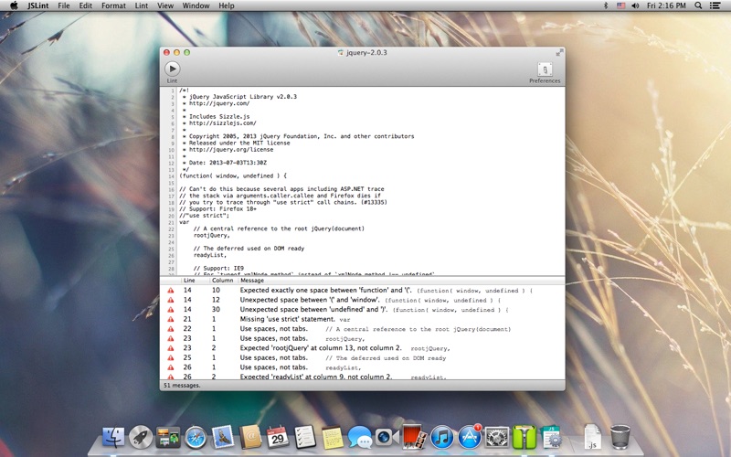This screenshot has height=457, width=731.
Task: Click the '51 messages.' status bar text
Action: coord(182,385)
